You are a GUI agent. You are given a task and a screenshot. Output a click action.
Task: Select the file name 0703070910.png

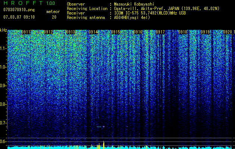[x=19, y=10]
